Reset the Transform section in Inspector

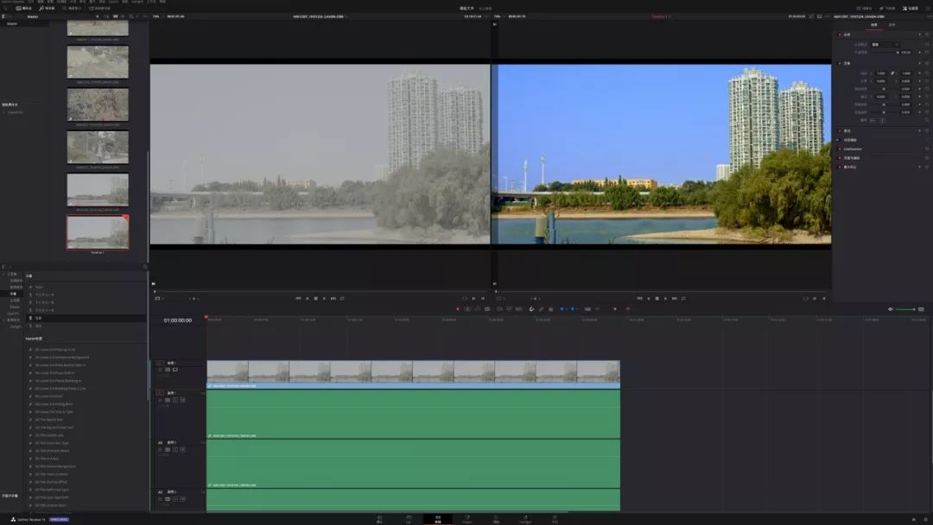pyautogui.click(x=927, y=63)
